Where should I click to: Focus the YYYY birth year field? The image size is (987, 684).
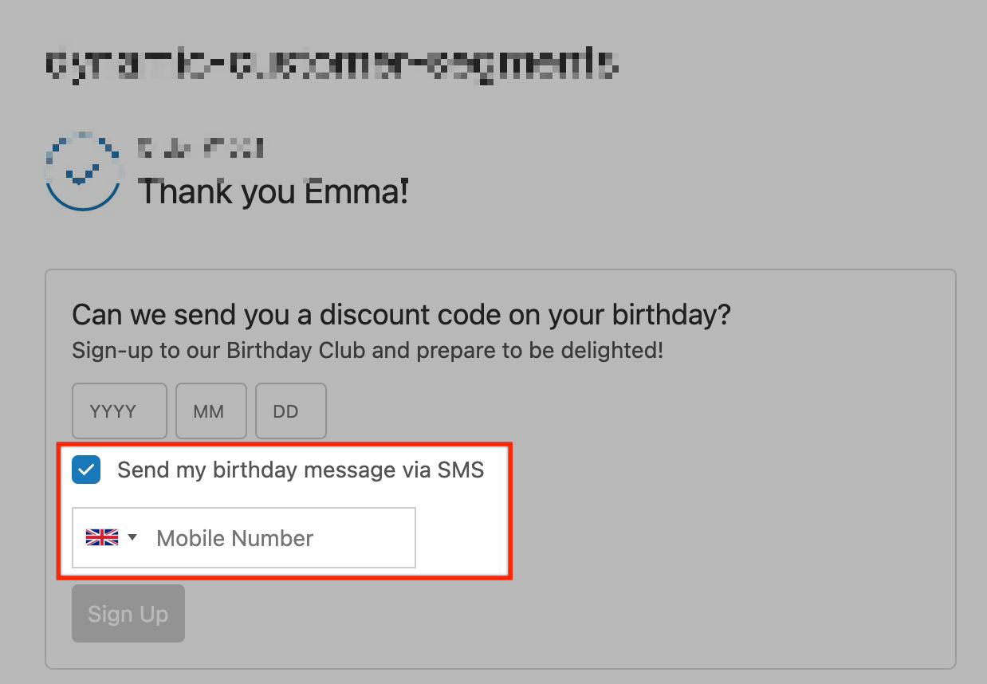[x=119, y=411]
